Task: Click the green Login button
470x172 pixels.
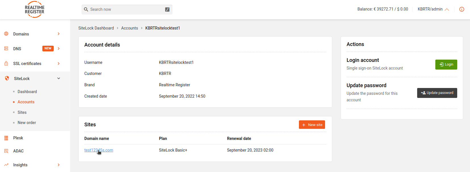Action: [446, 64]
